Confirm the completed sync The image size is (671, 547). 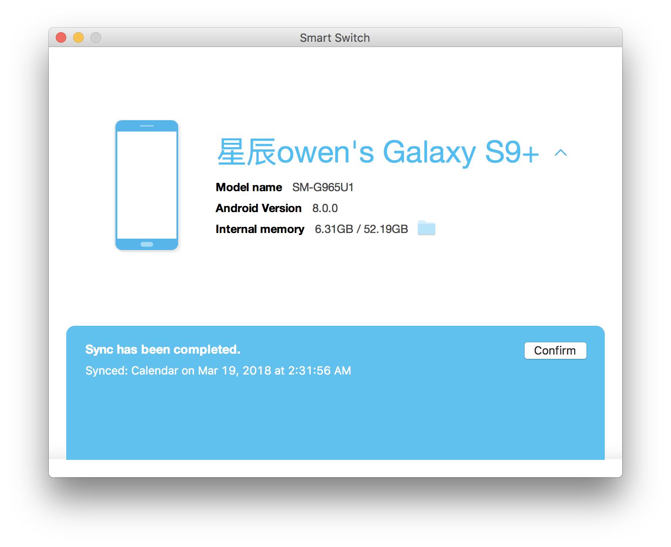555,351
